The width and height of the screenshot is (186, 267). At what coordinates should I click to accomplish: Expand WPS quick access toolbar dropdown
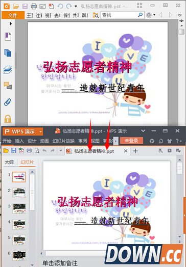[60, 151]
